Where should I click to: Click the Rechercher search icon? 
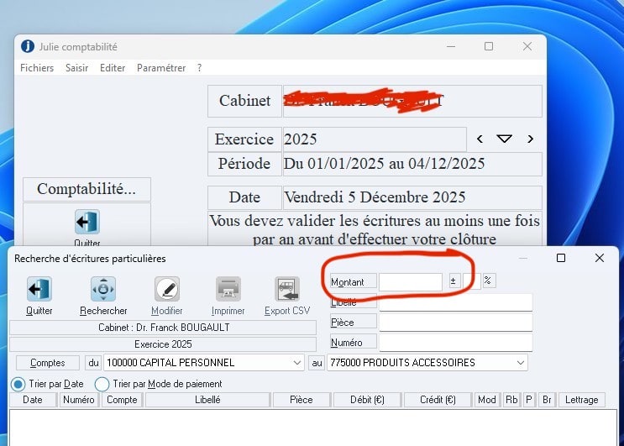click(x=103, y=290)
